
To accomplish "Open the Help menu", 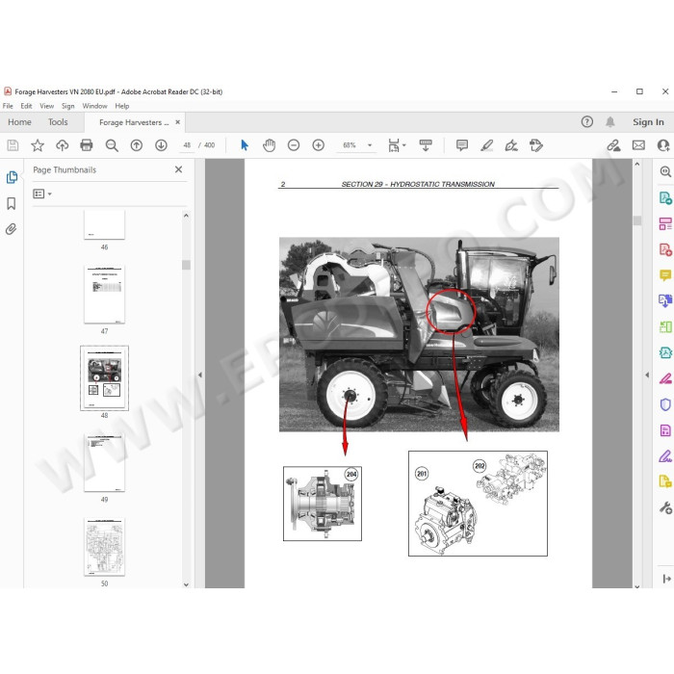I will click(x=122, y=106).
